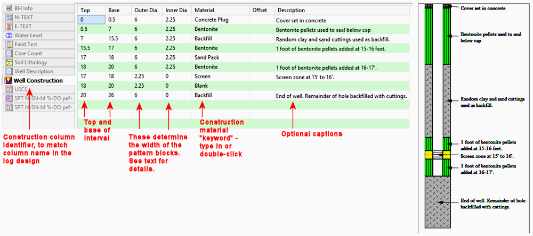Open Field Test via its icon
This screenshot has width=533, height=236.
10,45
